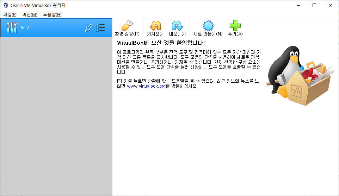
Task: Open the 도움말(H) menu
Action: coord(52,14)
